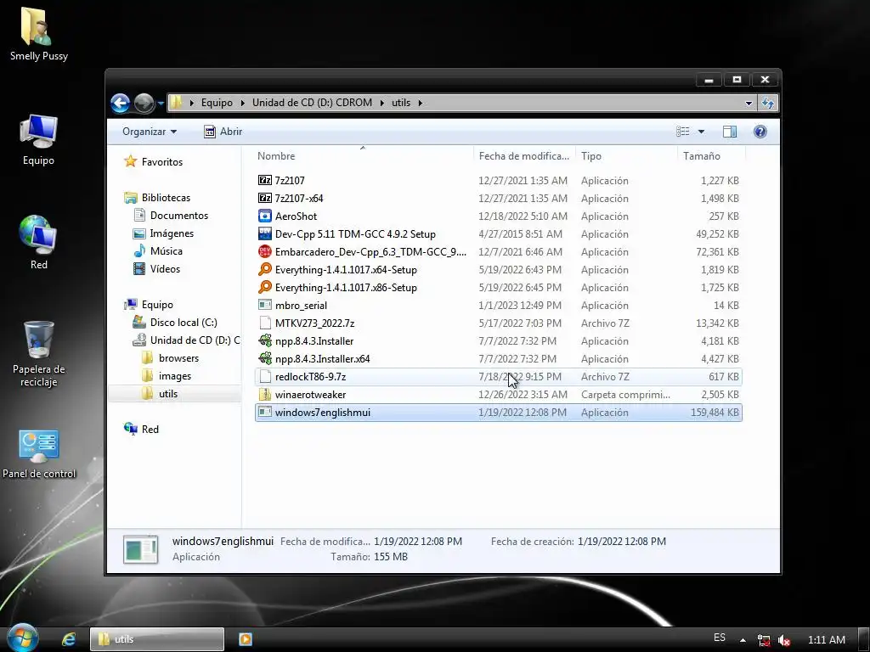Open the browsers folder in sidebar
Screen dimensions: 870x652
pyautogui.click(x=178, y=358)
